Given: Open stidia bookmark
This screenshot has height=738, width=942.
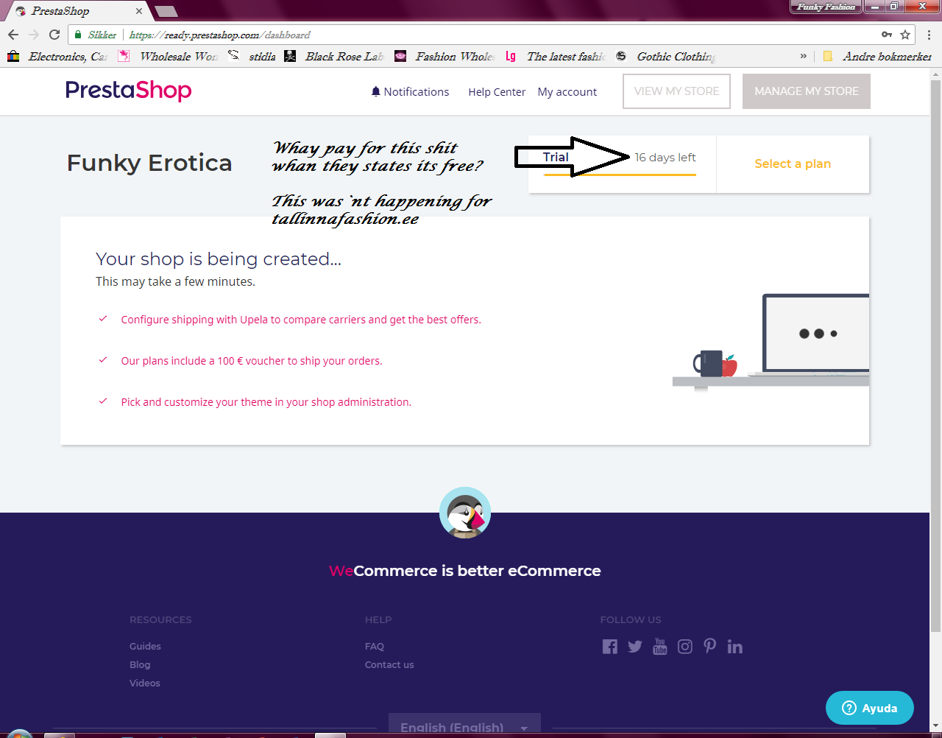Looking at the screenshot, I should [252, 56].
